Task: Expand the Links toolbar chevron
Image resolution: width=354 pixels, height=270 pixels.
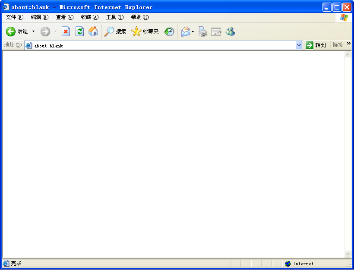Action: click(x=348, y=44)
